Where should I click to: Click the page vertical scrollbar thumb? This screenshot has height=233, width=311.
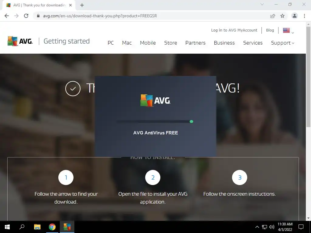(308, 77)
